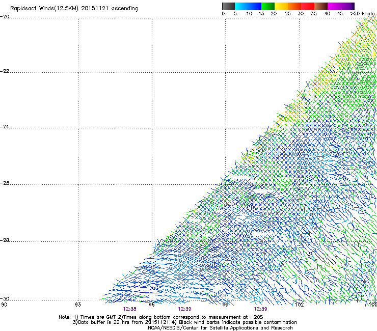
Task: Click the green 15-20 knots legend segment
Action: click(268, 6)
